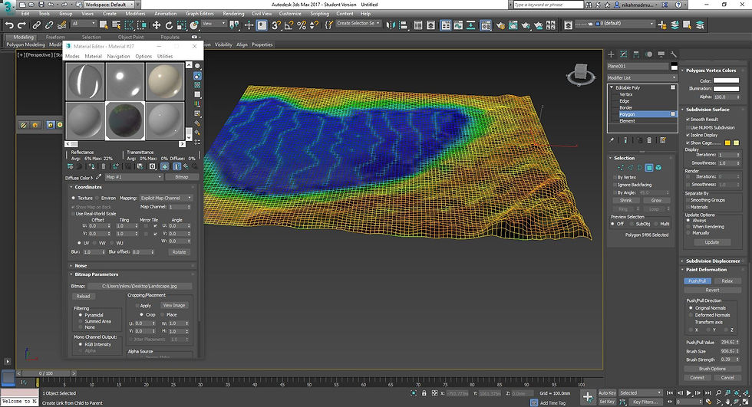This screenshot has width=752, height=407.
Task: Open the Utilities wrench panel tab
Action: (x=674, y=54)
